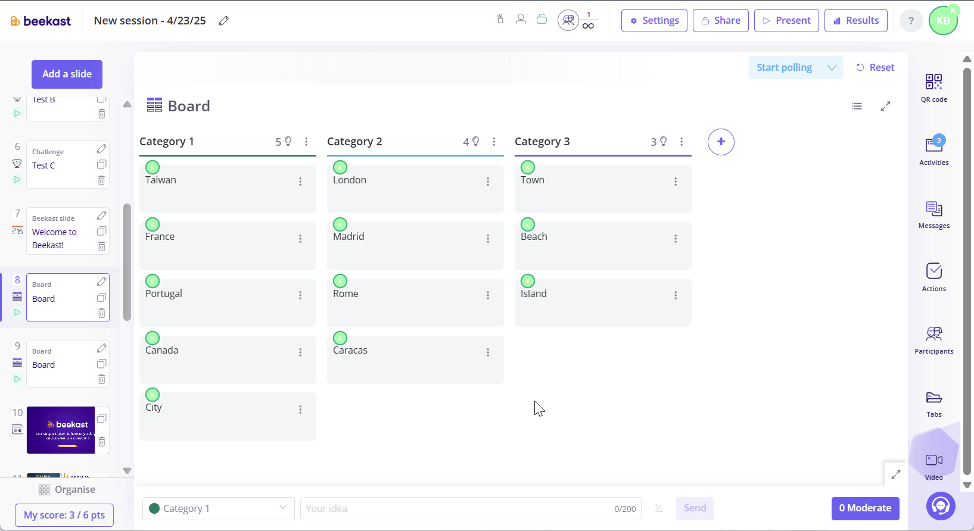Select the Beekast thumbnail slide 10
The image size is (974, 531).
(x=61, y=430)
